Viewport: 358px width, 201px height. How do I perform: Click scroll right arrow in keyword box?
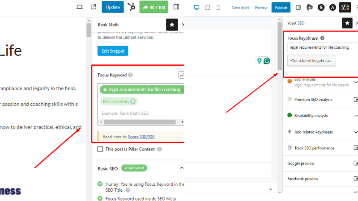[182, 122]
